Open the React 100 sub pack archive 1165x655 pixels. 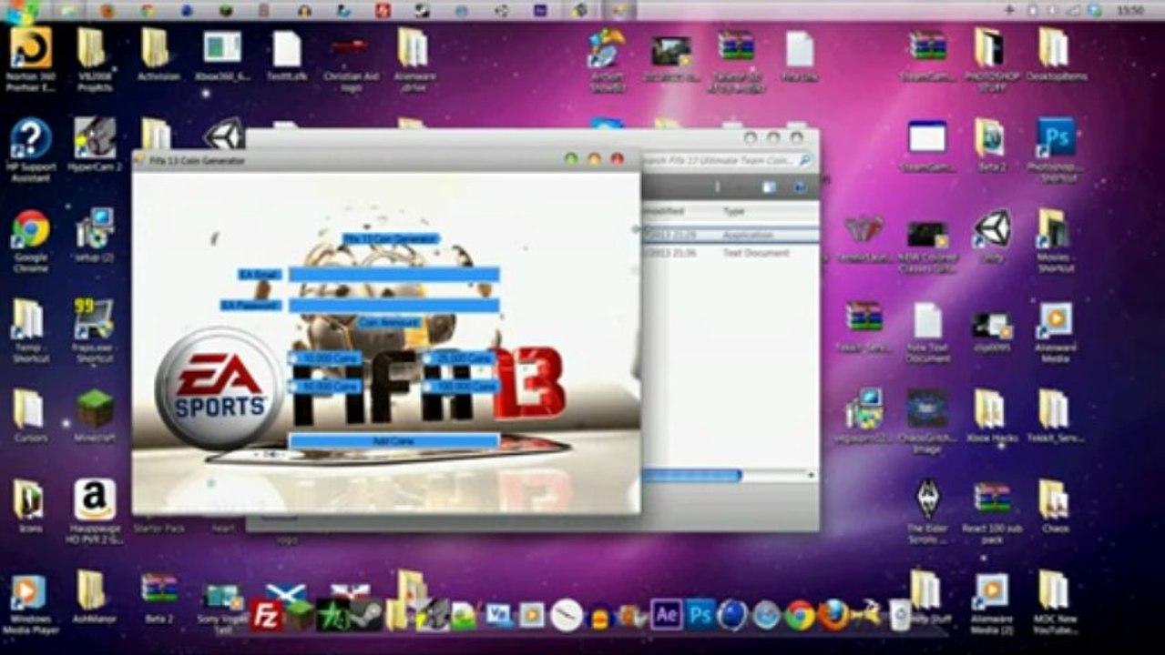991,511
